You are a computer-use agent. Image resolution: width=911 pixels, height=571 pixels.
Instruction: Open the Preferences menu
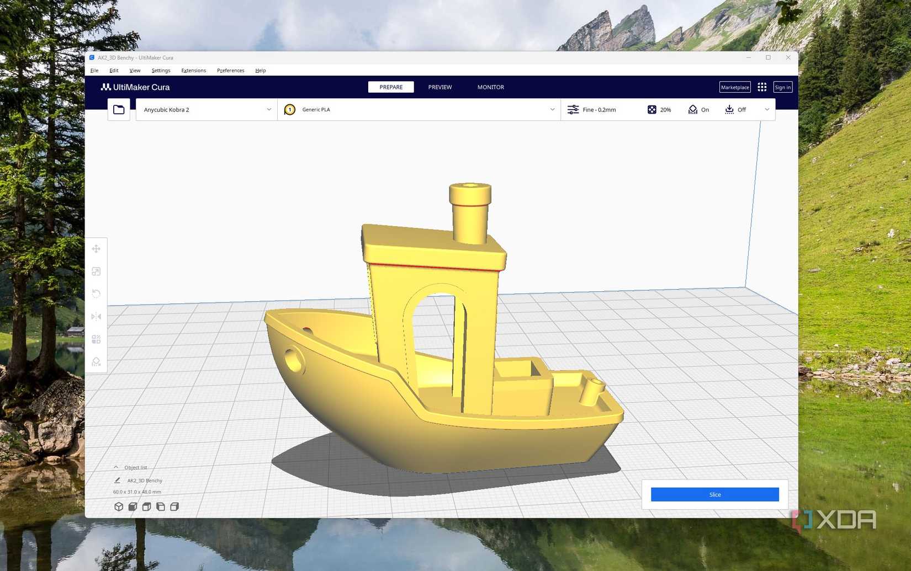click(230, 70)
